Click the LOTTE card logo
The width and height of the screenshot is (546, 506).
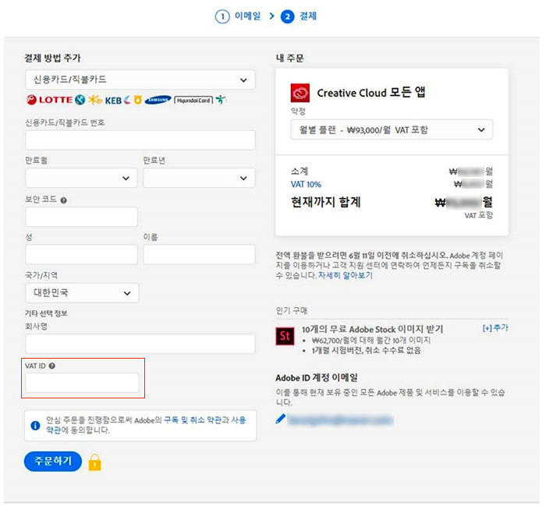[x=49, y=100]
